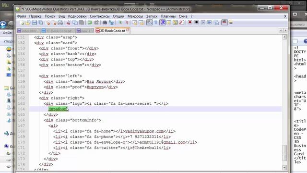Click the text vadimyakupov.com on line 168
This screenshot has height=173, width=307.
point(144,131)
